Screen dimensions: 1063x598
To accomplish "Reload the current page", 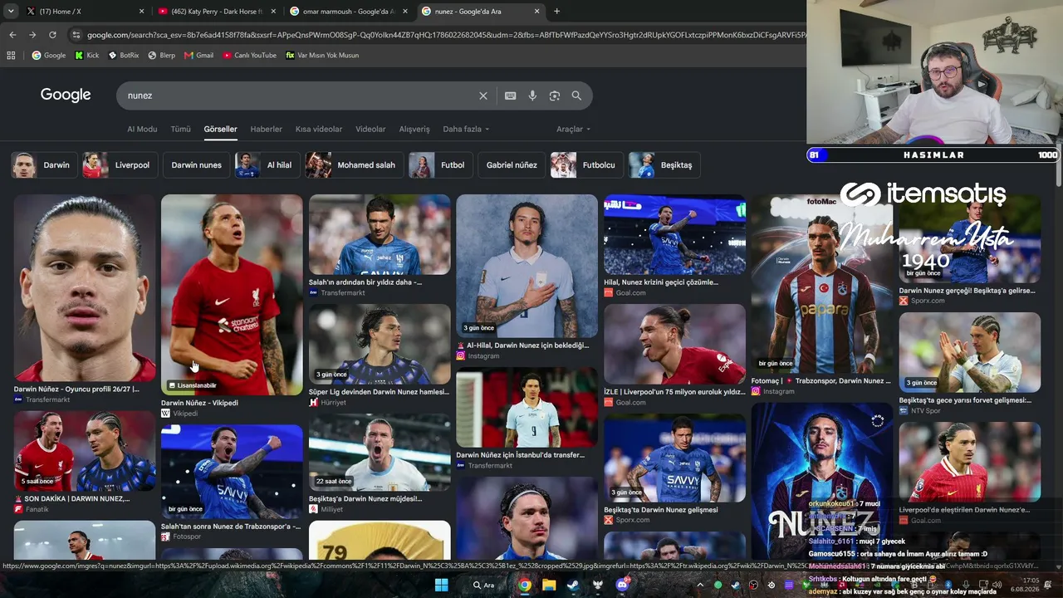I will [52, 35].
